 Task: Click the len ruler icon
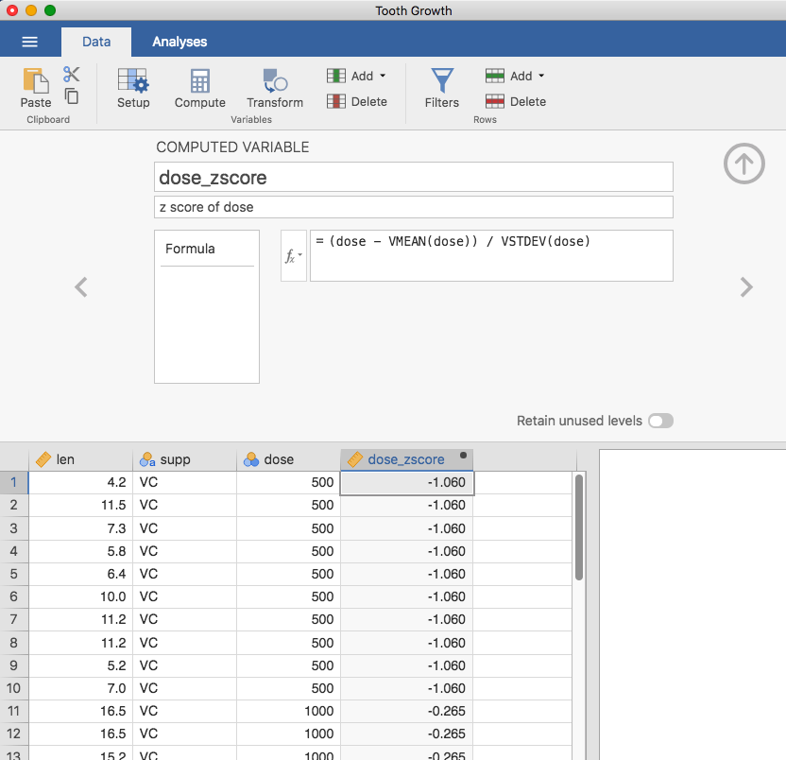click(x=43, y=459)
